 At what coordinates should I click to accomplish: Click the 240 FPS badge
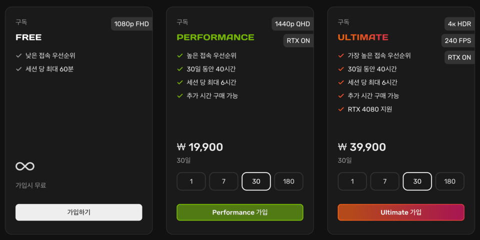click(457, 40)
